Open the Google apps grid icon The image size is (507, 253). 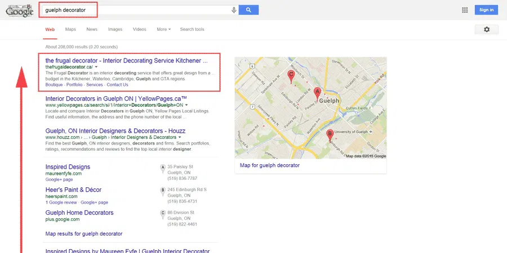465,10
